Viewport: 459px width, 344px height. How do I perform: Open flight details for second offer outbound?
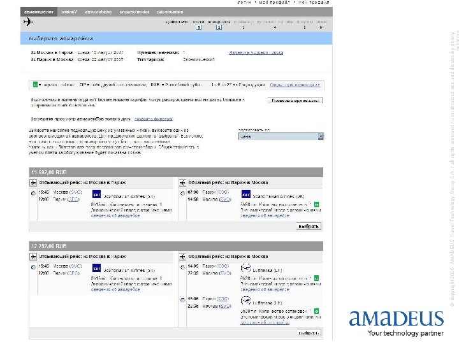[x=115, y=290]
